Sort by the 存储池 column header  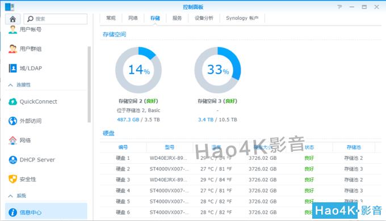click(354, 147)
